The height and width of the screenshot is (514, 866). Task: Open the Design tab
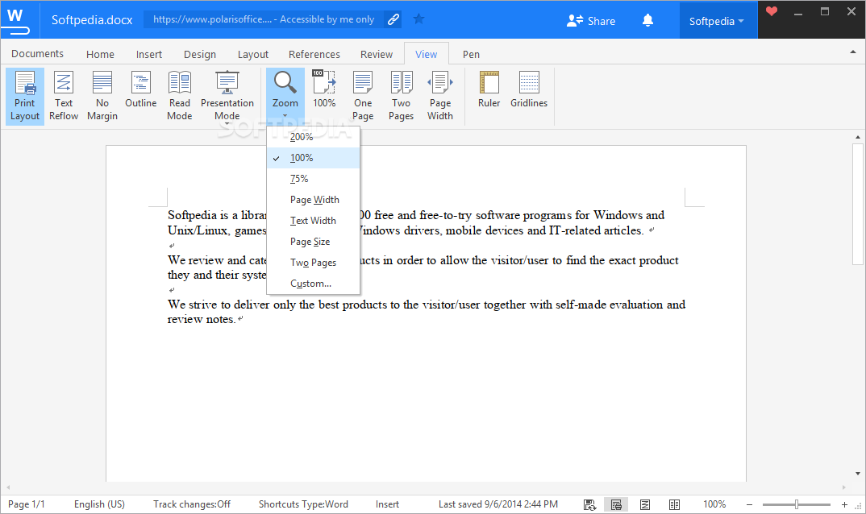click(200, 54)
